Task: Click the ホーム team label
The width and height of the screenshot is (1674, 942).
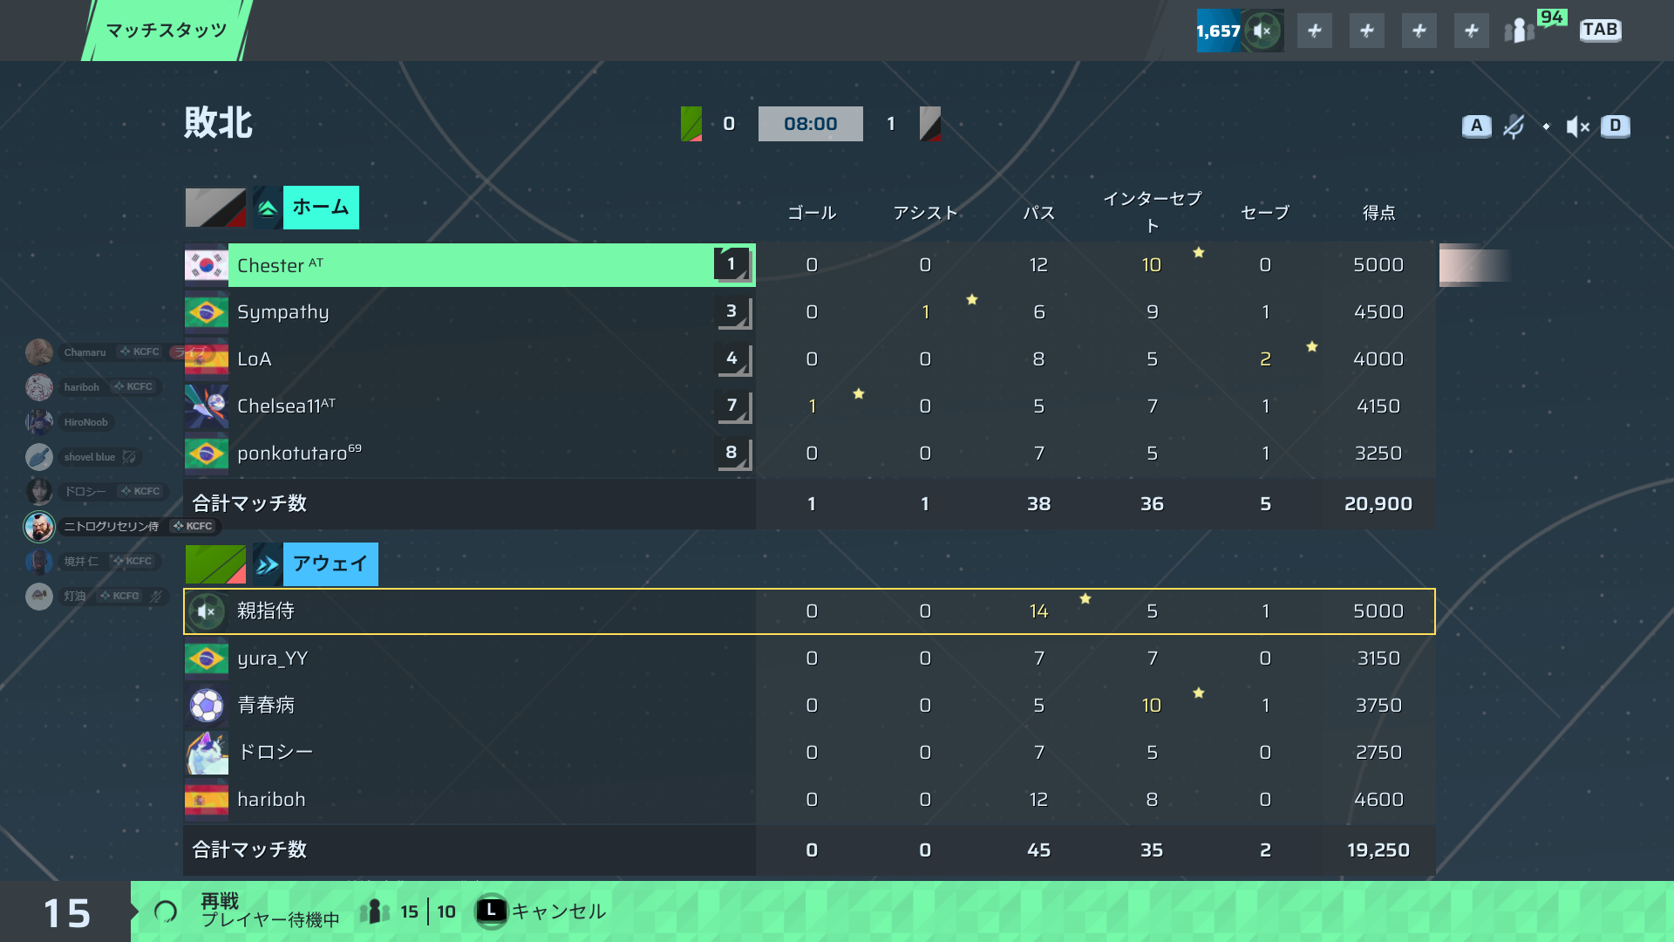Action: point(321,208)
